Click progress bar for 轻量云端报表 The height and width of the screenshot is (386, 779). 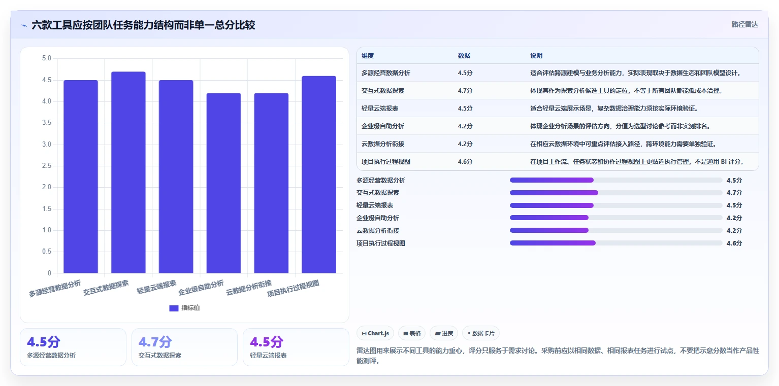pyautogui.click(x=616, y=205)
